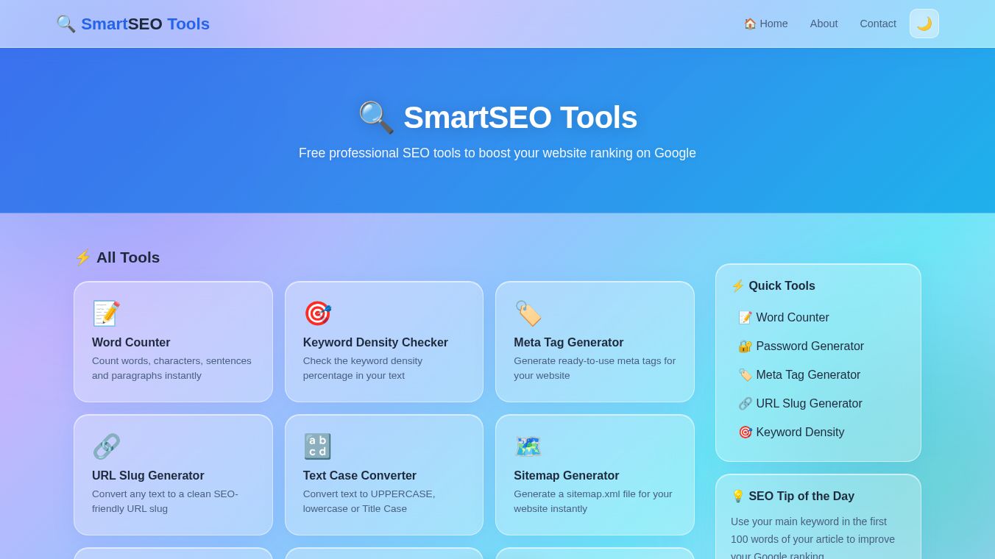Click text 'Generate ready-to-use meta tags for'
Screen dimensions: 995x559
tap(595, 361)
